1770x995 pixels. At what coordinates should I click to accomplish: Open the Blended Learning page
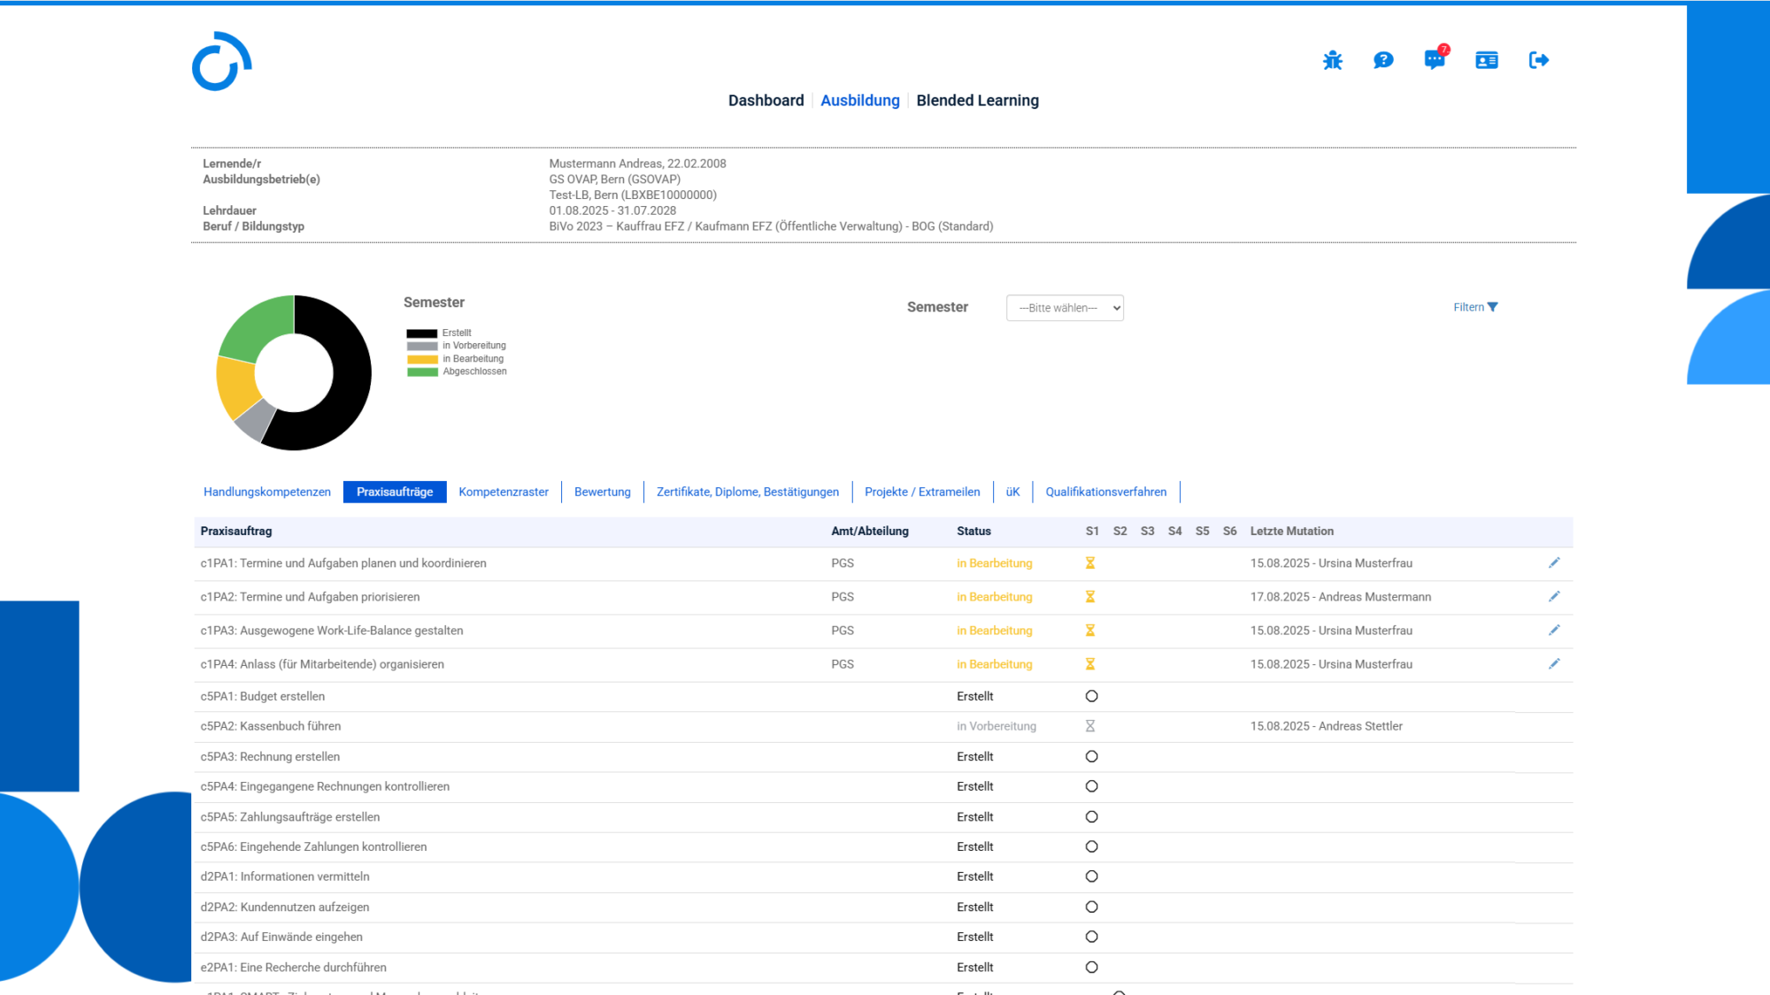point(977,101)
